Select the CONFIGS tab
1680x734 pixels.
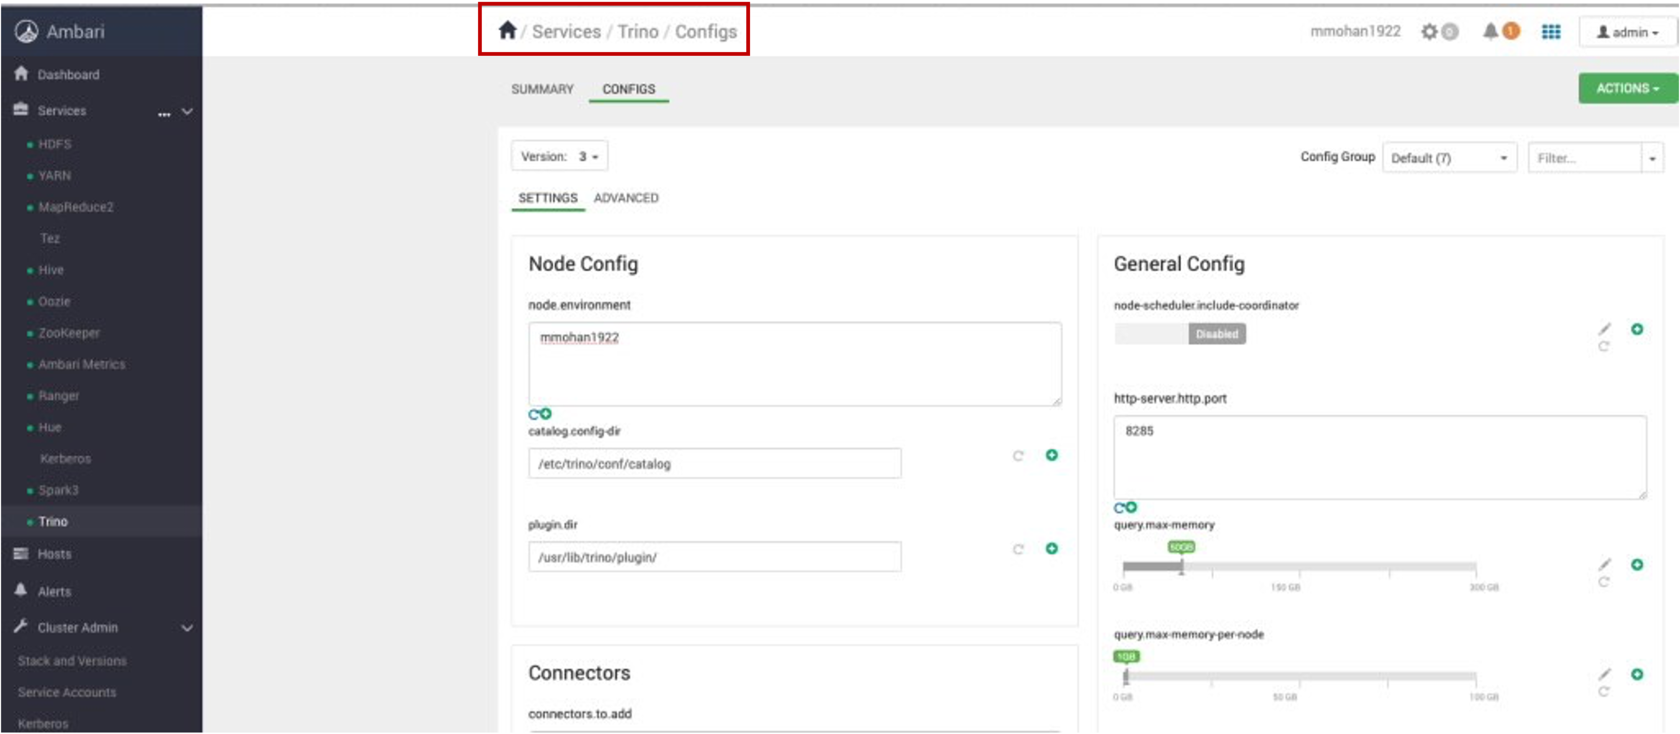click(629, 89)
